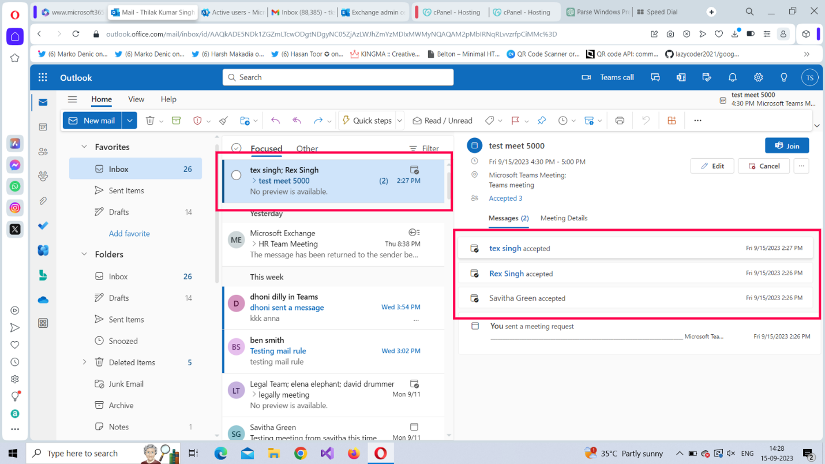Click in the Outlook Search box

tap(338, 77)
